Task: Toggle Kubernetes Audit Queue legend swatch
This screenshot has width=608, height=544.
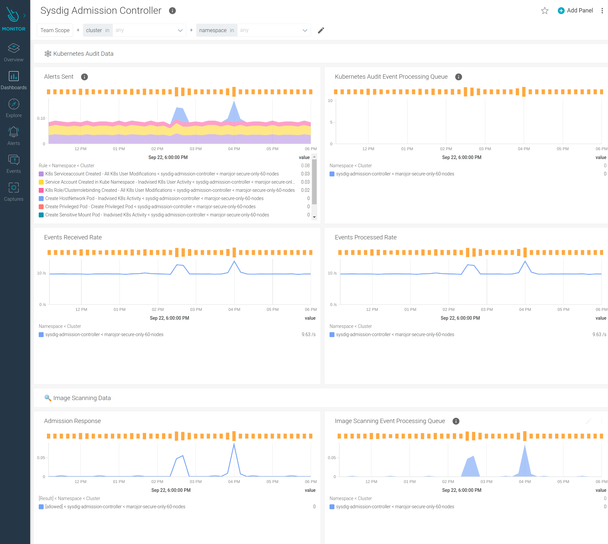Action: (x=332, y=174)
